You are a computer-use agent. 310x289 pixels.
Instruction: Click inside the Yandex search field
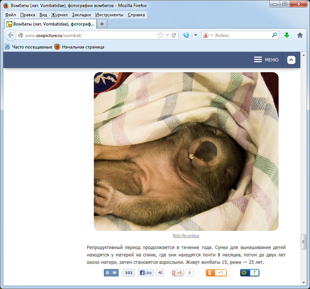coord(242,36)
